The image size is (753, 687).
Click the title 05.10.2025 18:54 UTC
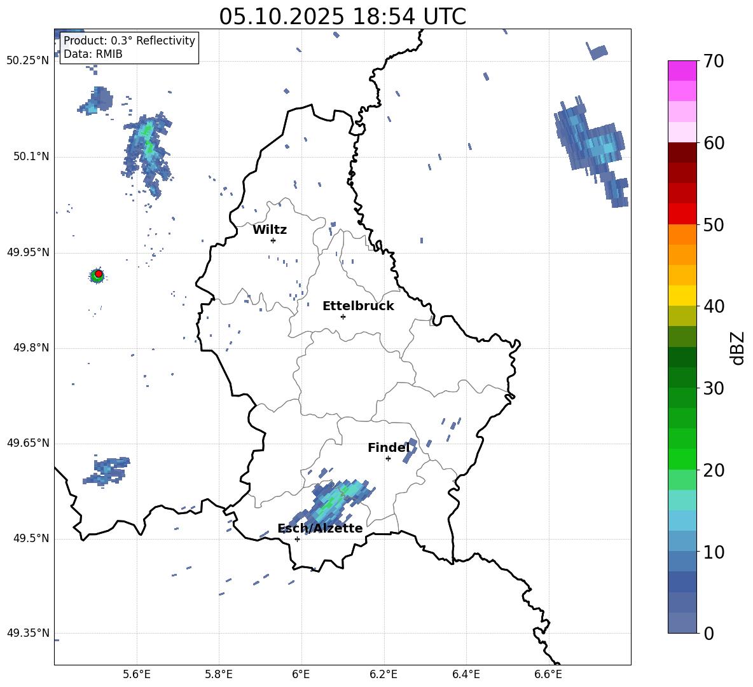coord(342,17)
